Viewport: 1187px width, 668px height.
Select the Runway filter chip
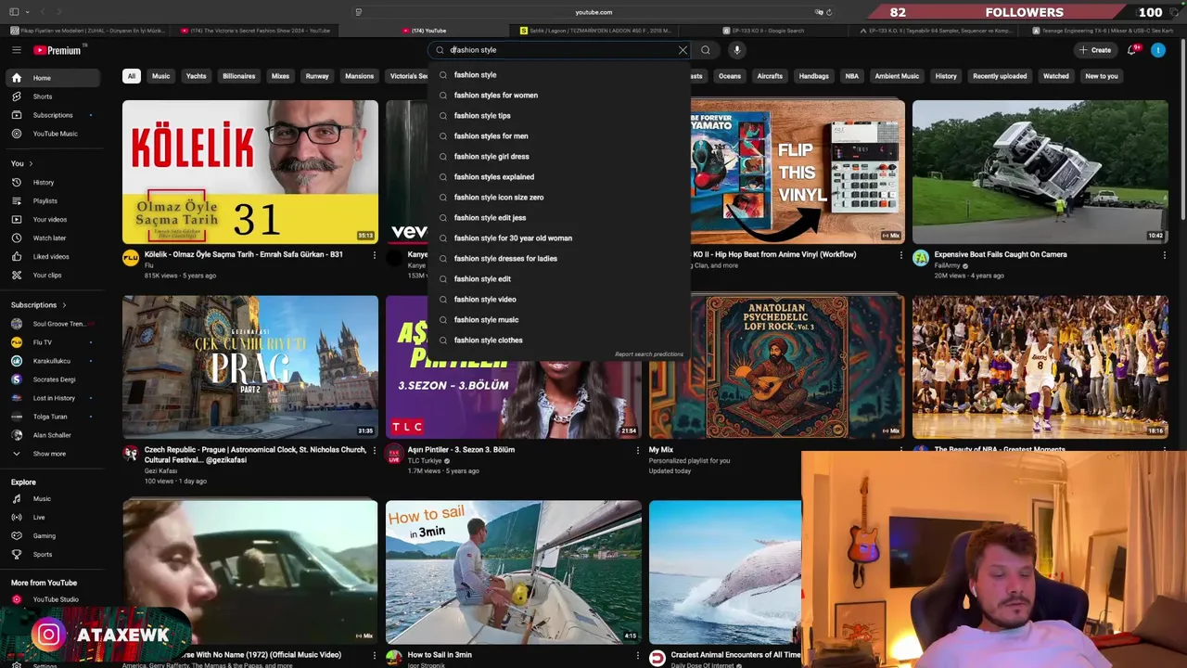tap(317, 76)
